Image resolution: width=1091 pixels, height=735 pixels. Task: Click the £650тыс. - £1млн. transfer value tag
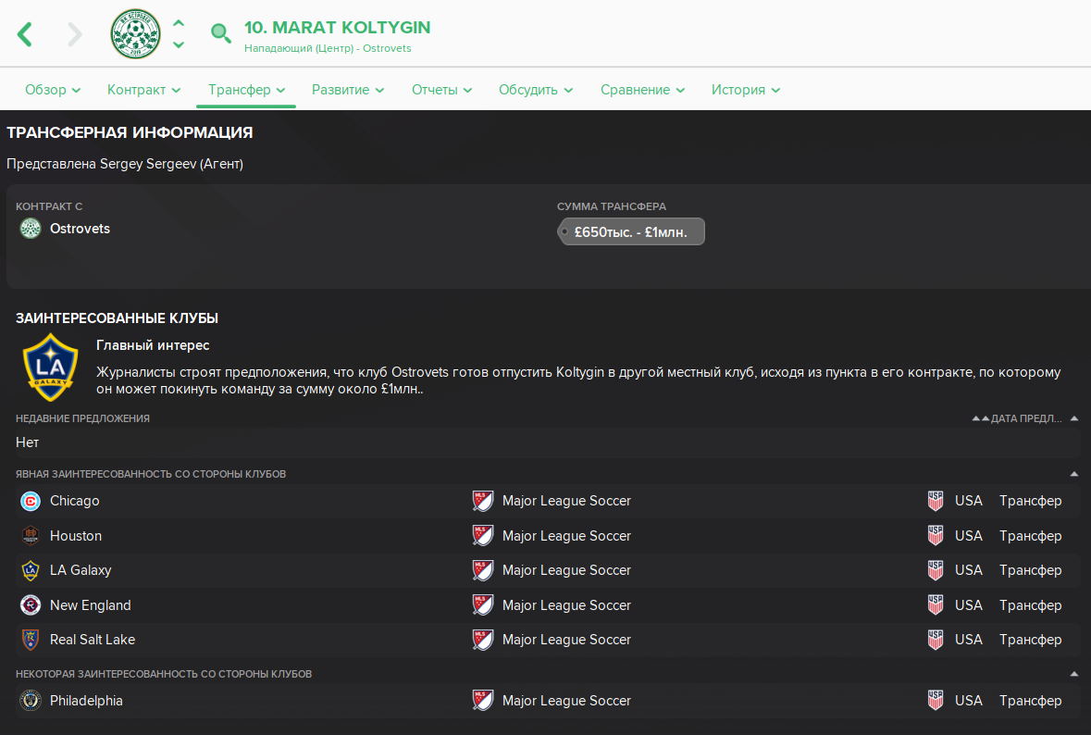point(631,231)
